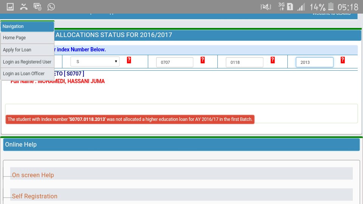Choose Apply for Loan menu item
The width and height of the screenshot is (363, 204).
point(27,50)
